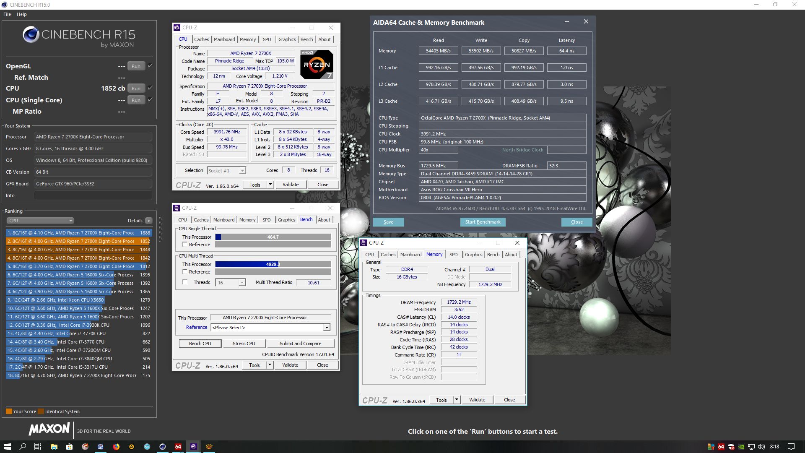Click the CPU-Z CPU window title icon

(177, 28)
